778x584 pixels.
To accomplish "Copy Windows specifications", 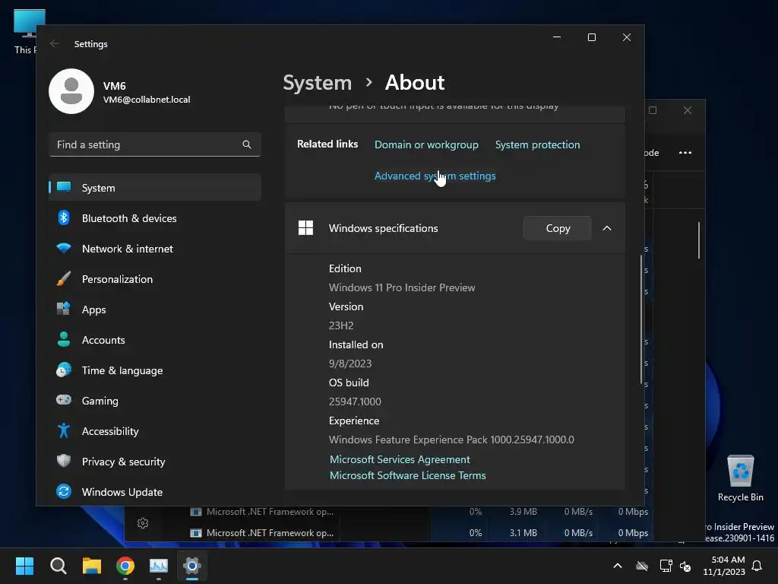I will [557, 228].
